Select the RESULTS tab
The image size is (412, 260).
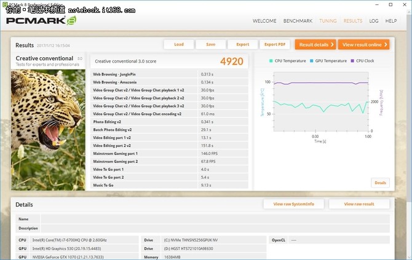click(353, 21)
